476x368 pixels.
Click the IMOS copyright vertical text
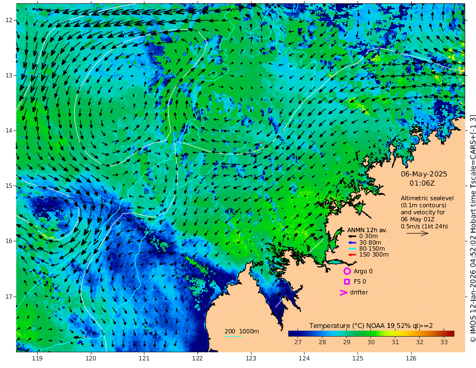click(473, 228)
